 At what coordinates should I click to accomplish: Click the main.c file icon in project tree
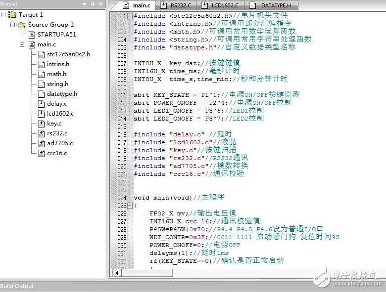(32, 44)
